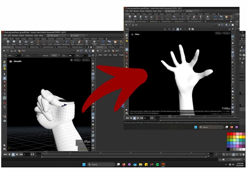Select the Font shelf tool in left window
247x172 pixels.
click(86, 42)
